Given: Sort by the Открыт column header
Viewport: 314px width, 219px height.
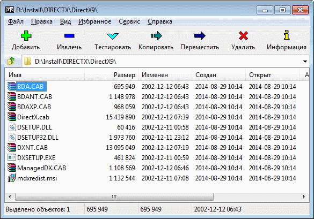Looking at the screenshot, I should [272, 75].
